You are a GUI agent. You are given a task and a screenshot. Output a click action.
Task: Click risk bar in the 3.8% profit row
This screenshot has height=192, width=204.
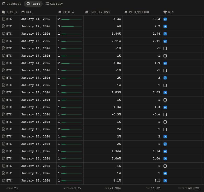pos(72,63)
